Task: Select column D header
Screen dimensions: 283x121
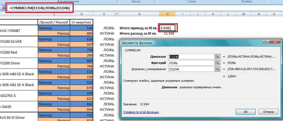Action: click(82, 14)
